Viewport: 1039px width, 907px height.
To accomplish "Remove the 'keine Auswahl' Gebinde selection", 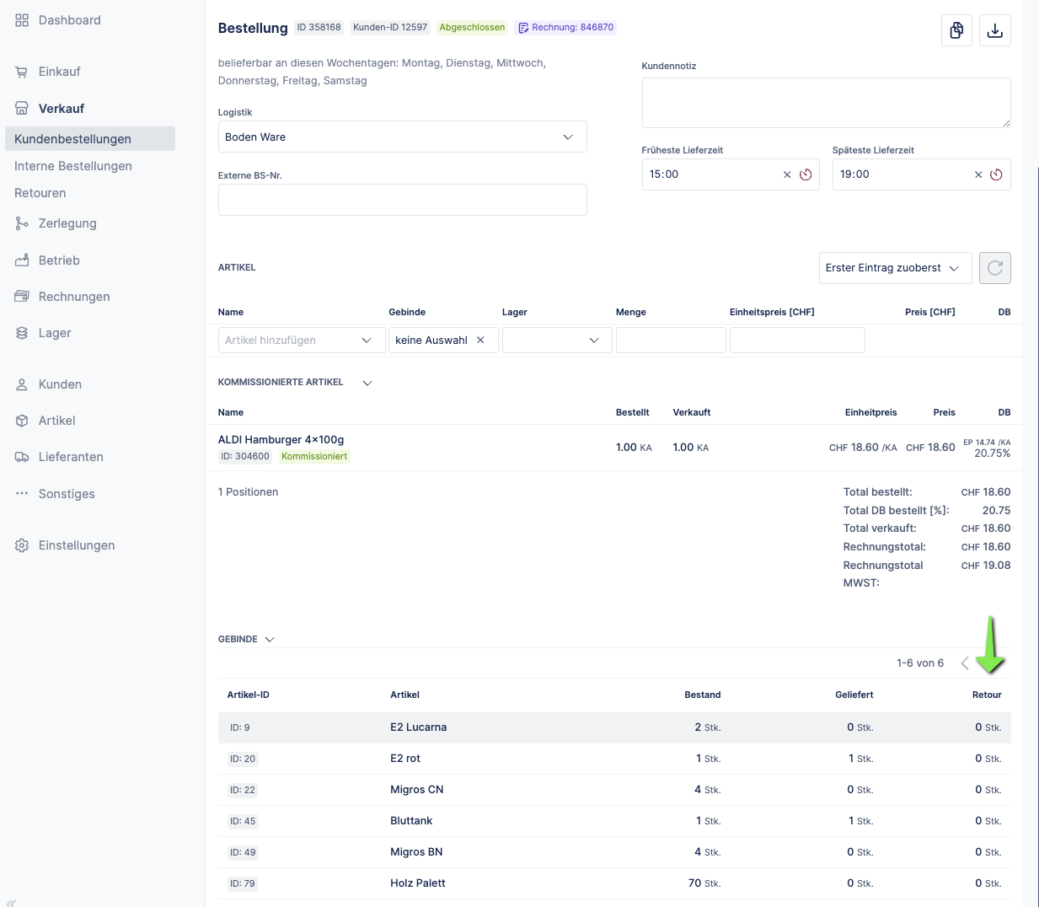I will click(480, 341).
